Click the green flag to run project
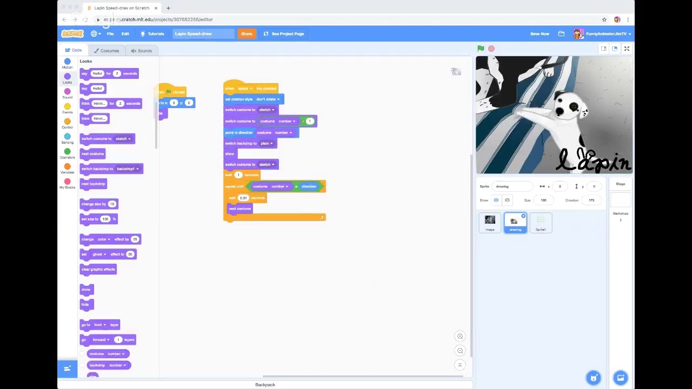The height and width of the screenshot is (389, 692). pyautogui.click(x=481, y=49)
